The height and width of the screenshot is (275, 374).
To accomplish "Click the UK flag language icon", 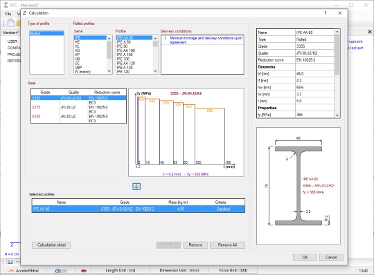I will (x=84, y=270).
